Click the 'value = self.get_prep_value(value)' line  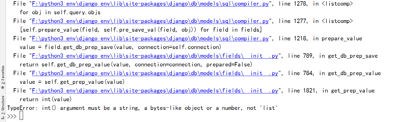pyautogui.click(x=72, y=82)
